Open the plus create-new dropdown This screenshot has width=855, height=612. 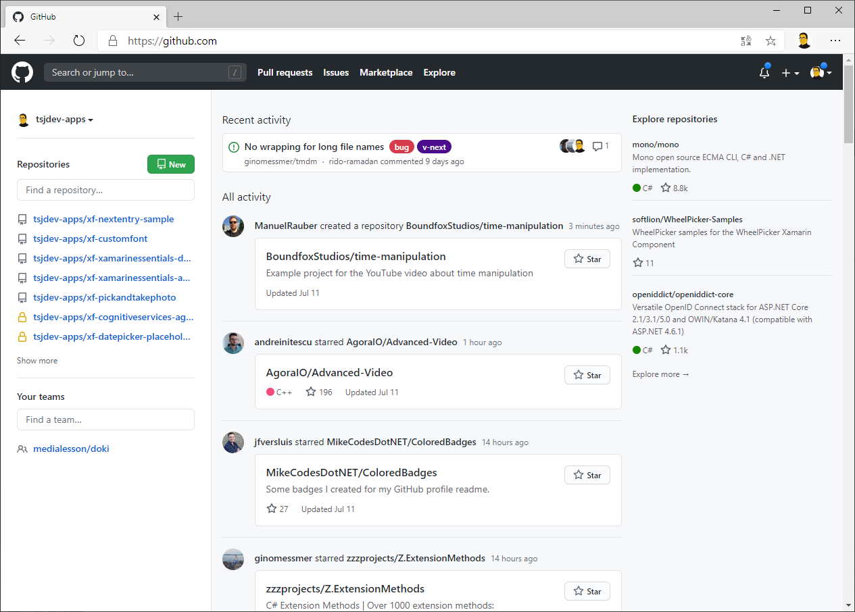click(790, 73)
